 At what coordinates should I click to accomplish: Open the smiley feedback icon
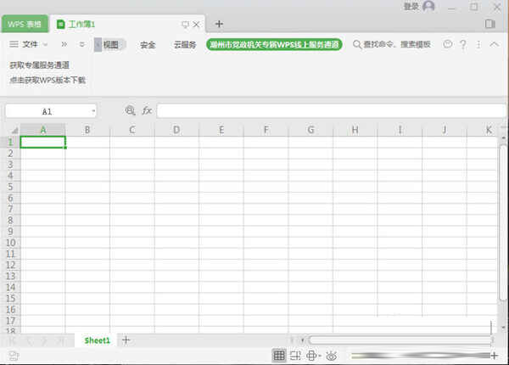[448, 44]
